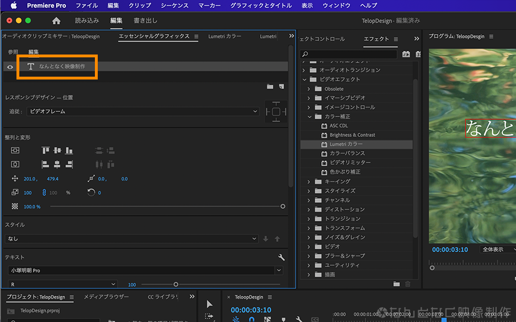
Task: Click the opacity checkerboard icon
Action: 15,206
